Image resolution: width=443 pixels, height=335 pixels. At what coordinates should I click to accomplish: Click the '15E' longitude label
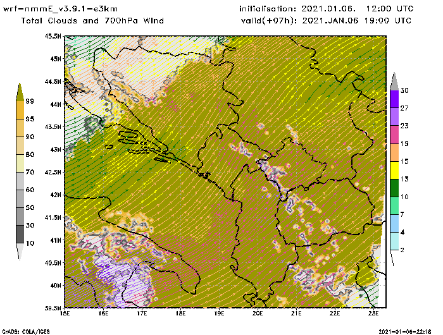pyautogui.click(x=65, y=314)
